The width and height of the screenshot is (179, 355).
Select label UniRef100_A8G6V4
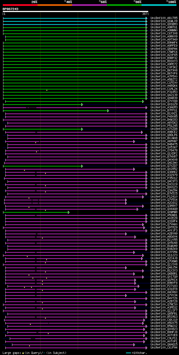coord(164,237)
